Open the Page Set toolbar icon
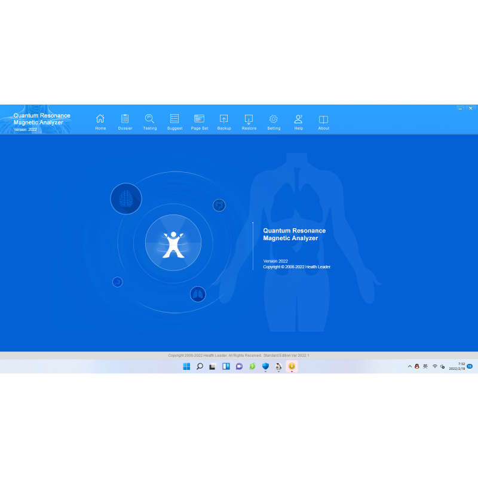Image resolution: width=478 pixels, height=478 pixels. point(200,119)
